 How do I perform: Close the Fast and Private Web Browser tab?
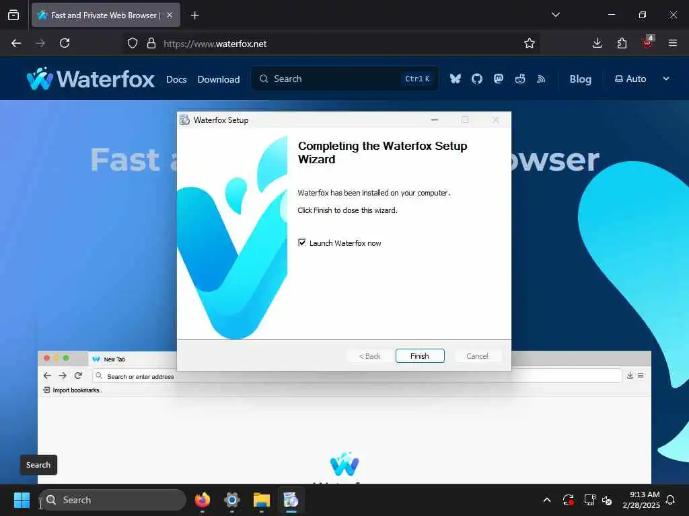(x=170, y=15)
